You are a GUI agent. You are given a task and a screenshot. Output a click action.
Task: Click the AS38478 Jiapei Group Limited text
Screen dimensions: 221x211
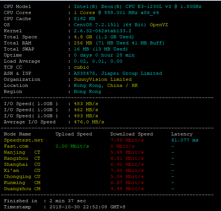[118, 73]
